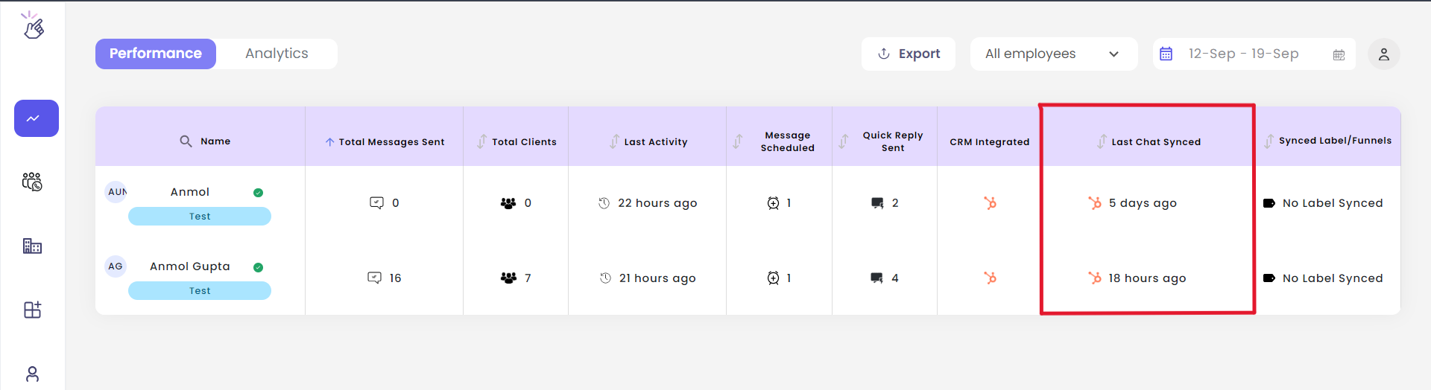Click the search icon beside Name

coord(186,141)
